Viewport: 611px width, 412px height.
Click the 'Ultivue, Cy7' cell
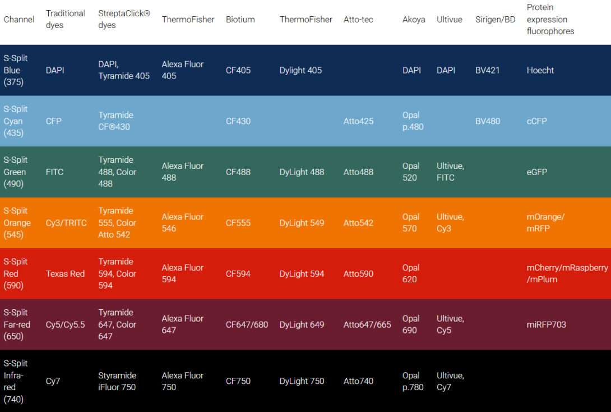450,381
